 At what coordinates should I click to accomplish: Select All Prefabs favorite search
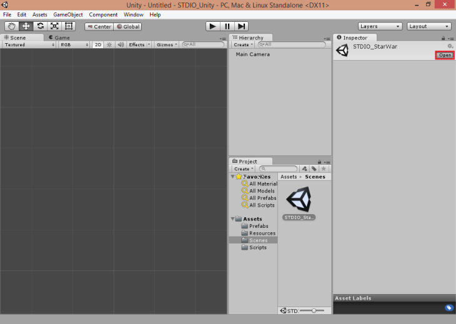pos(259,198)
